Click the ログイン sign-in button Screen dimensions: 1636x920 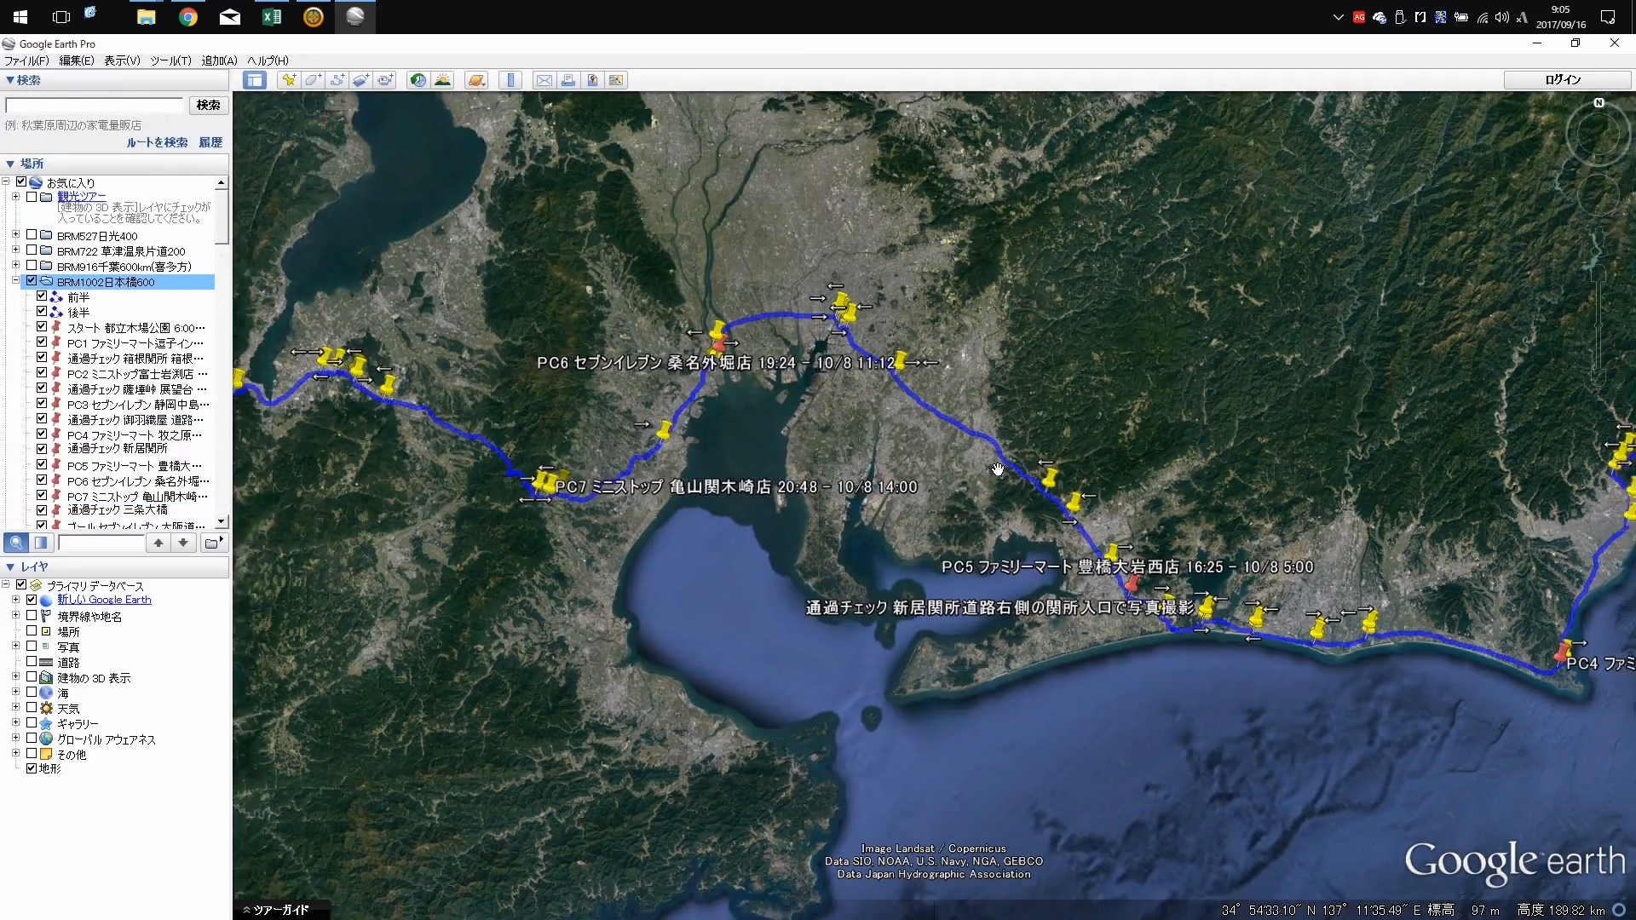point(1567,79)
